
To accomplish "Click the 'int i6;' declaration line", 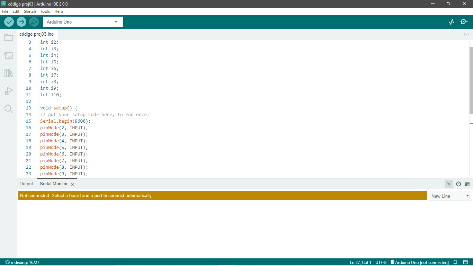I will pos(50,69).
